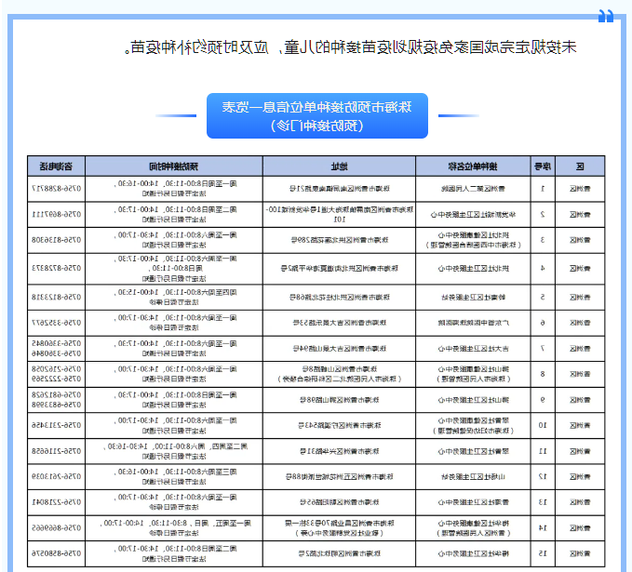Click the 地址 column header
632x572 pixels.
coord(339,166)
